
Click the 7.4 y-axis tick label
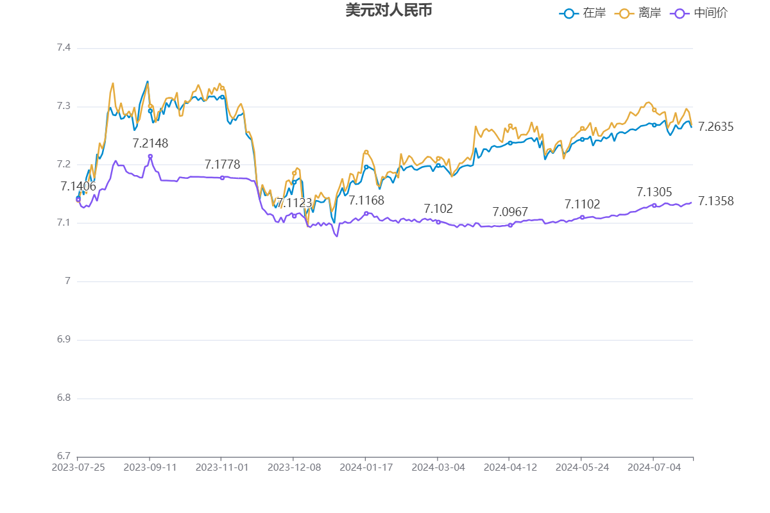click(63, 48)
